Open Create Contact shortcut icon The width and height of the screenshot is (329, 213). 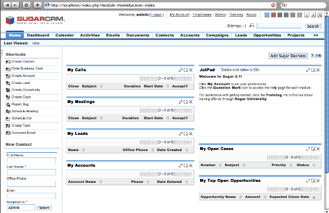[x=8, y=62]
